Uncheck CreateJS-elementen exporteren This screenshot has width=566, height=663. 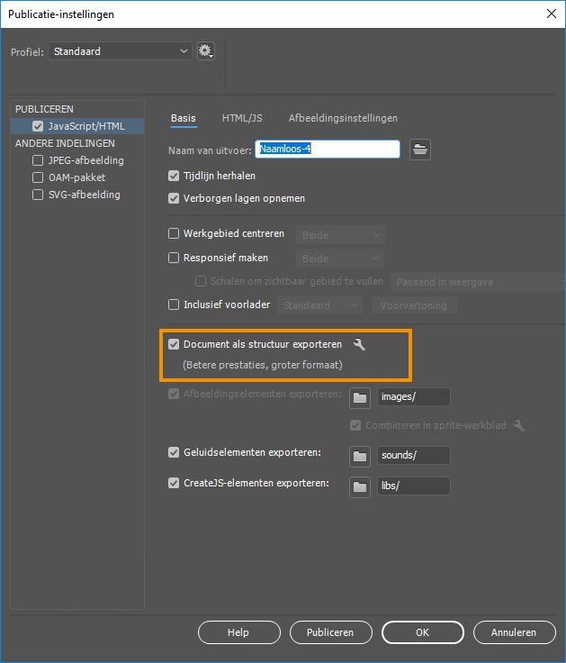pos(174,483)
